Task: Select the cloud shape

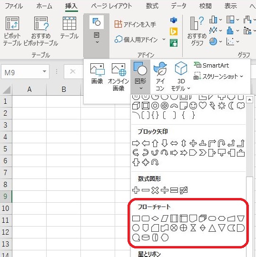Action: point(241,106)
